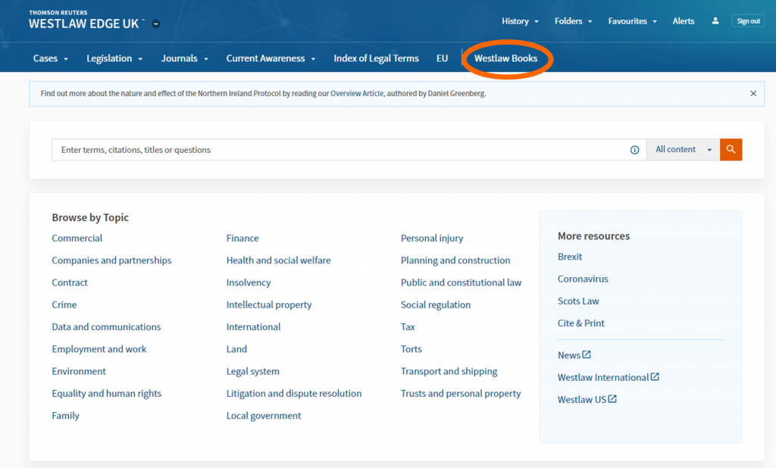This screenshot has width=776, height=468.
Task: Open the Westlaw Books tab
Action: [505, 58]
